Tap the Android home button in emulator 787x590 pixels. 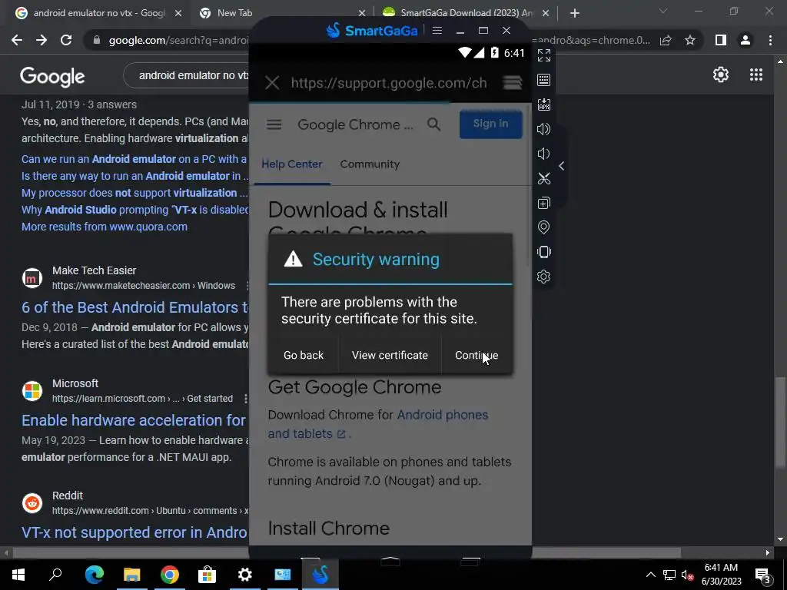tap(390, 560)
